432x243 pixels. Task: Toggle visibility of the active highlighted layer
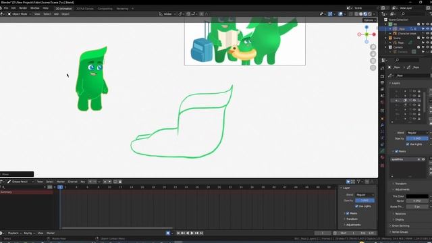pos(414,101)
